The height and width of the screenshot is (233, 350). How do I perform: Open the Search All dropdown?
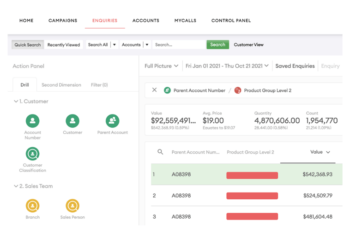click(102, 45)
